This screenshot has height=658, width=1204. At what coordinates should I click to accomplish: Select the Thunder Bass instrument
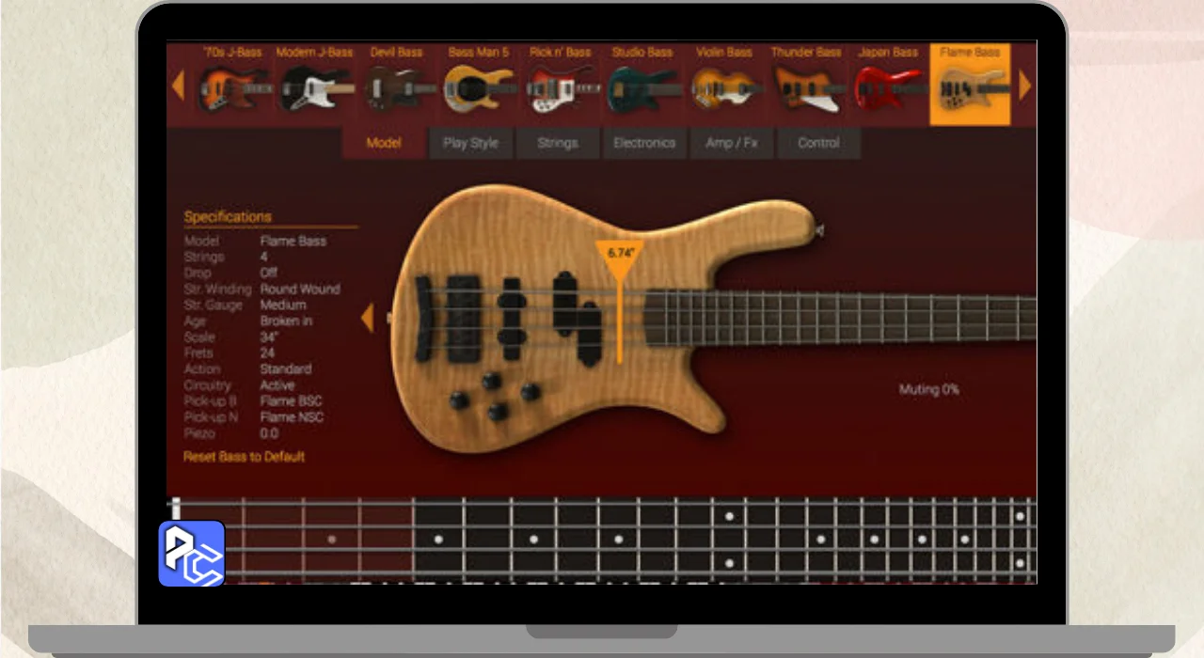click(x=806, y=84)
